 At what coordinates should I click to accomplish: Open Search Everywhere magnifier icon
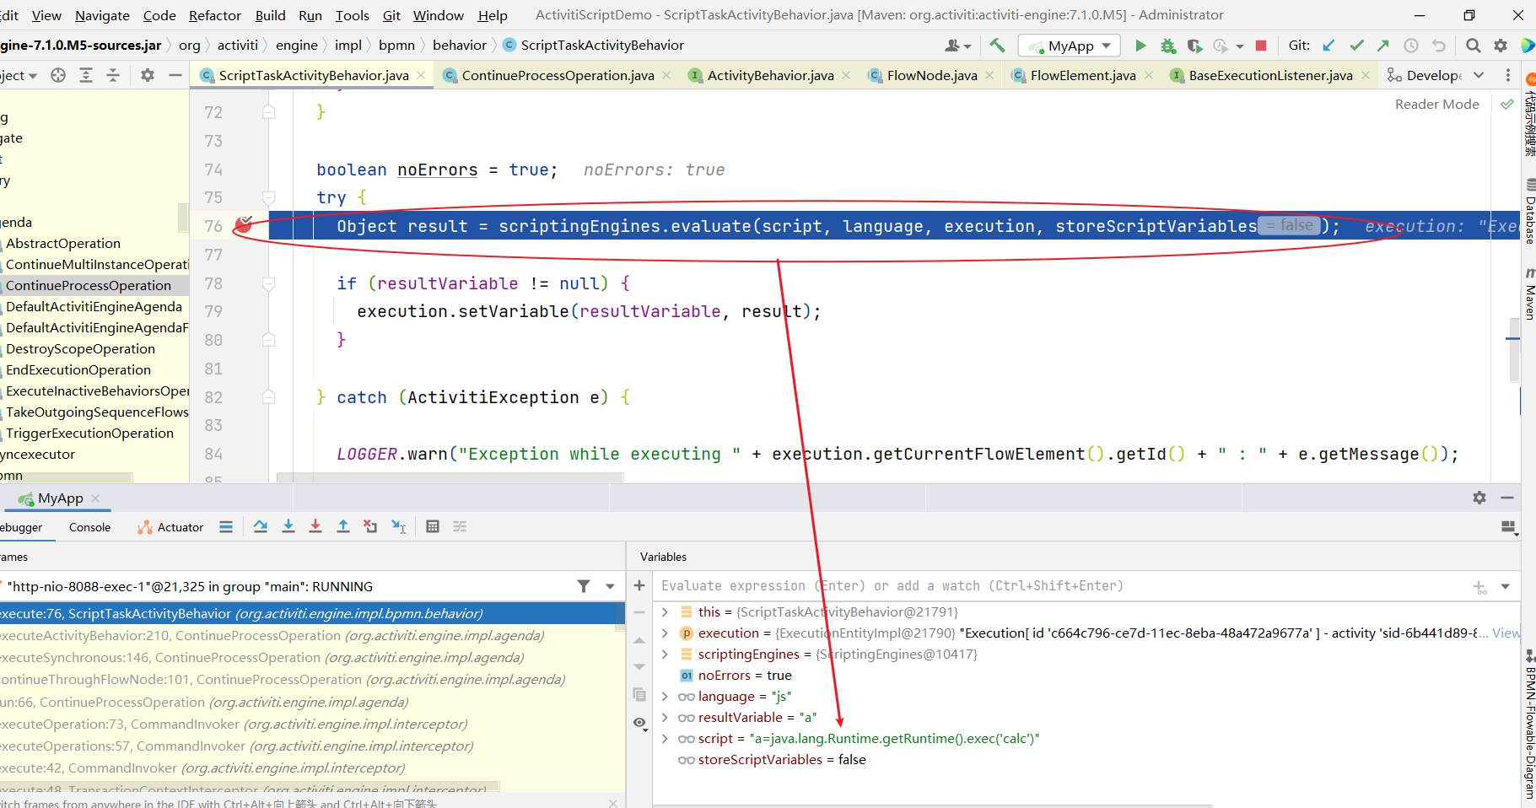pos(1473,46)
